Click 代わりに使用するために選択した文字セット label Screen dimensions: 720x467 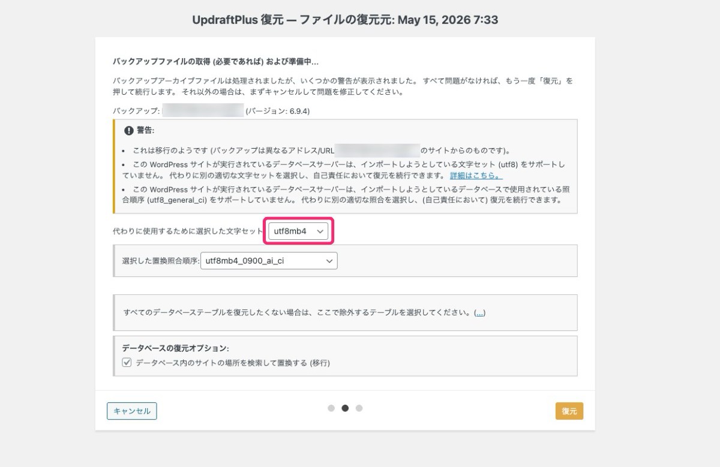coord(188,231)
